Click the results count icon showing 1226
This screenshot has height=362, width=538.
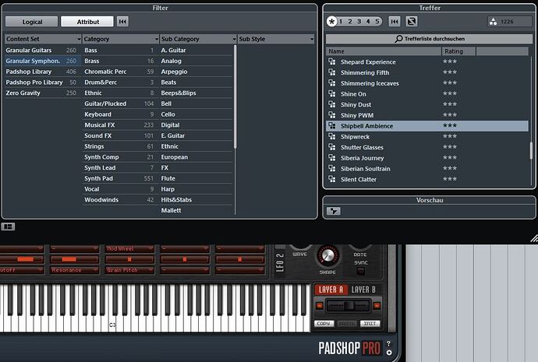493,22
